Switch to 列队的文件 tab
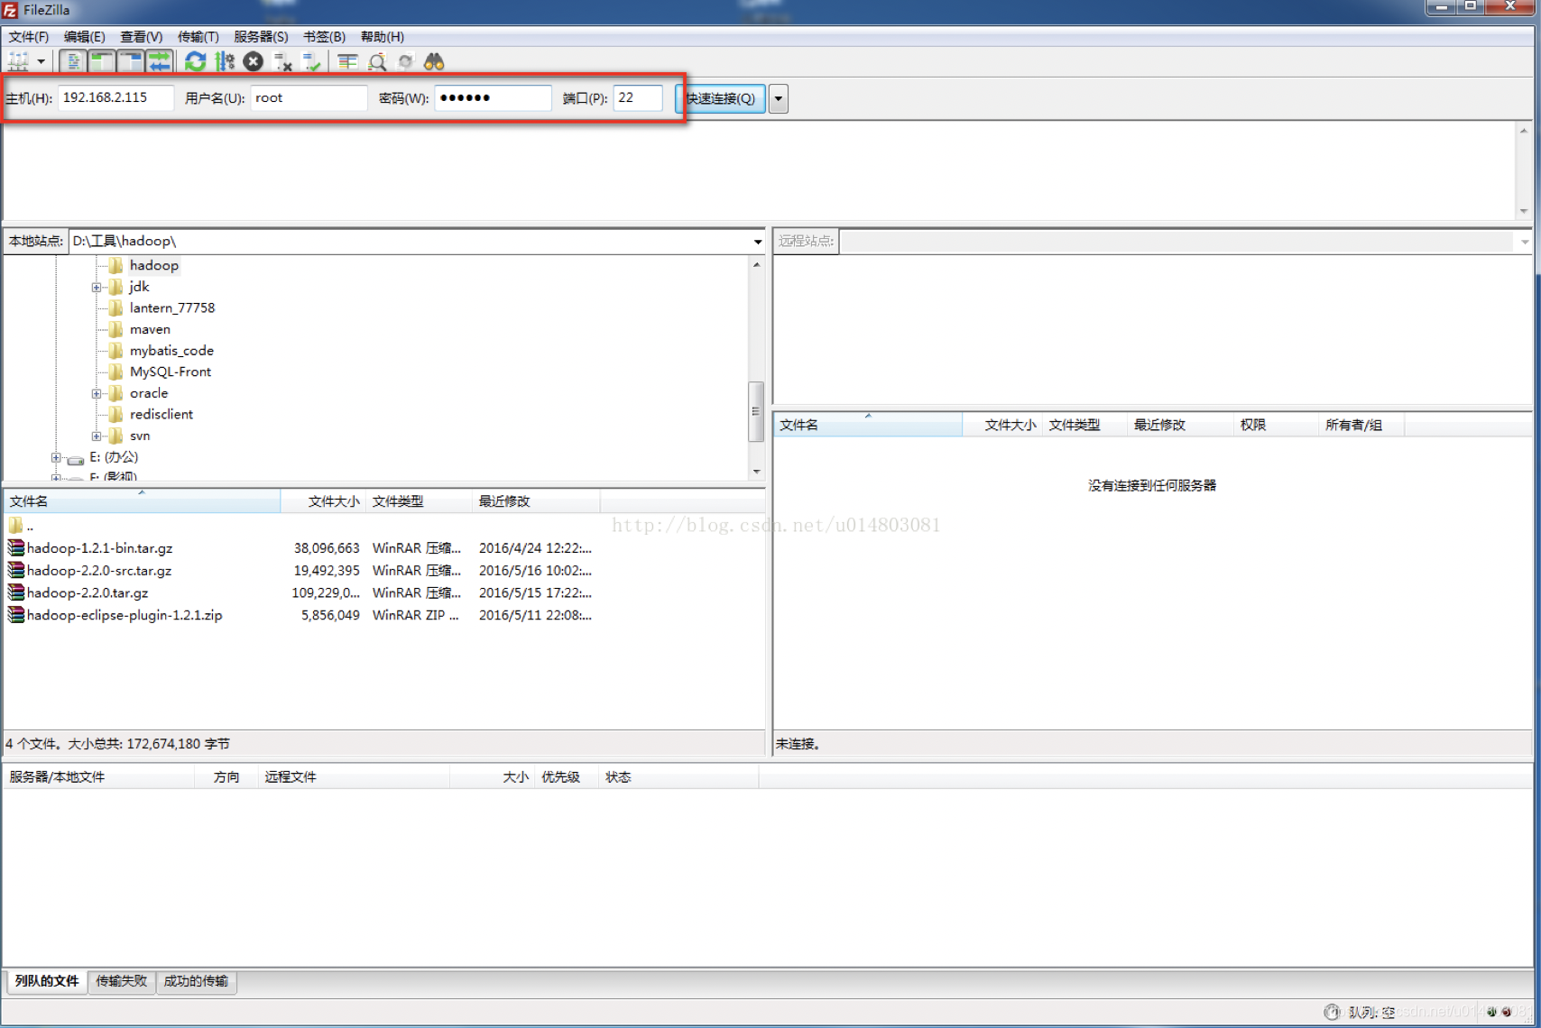This screenshot has width=1541, height=1028. 47,981
